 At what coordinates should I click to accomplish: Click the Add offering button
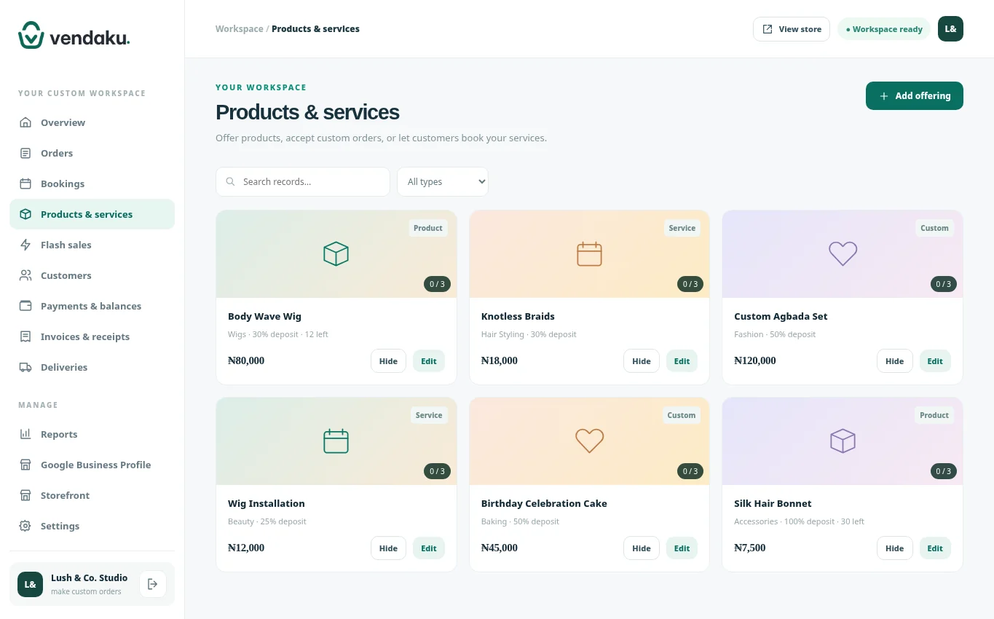pyautogui.click(x=915, y=96)
